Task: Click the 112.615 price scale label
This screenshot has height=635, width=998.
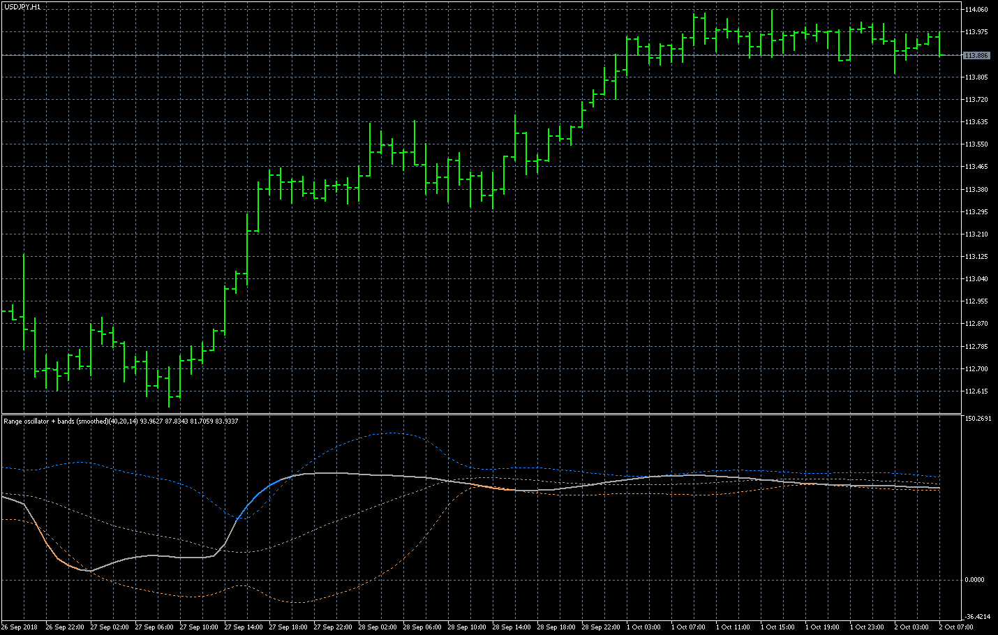Action: tap(976, 391)
